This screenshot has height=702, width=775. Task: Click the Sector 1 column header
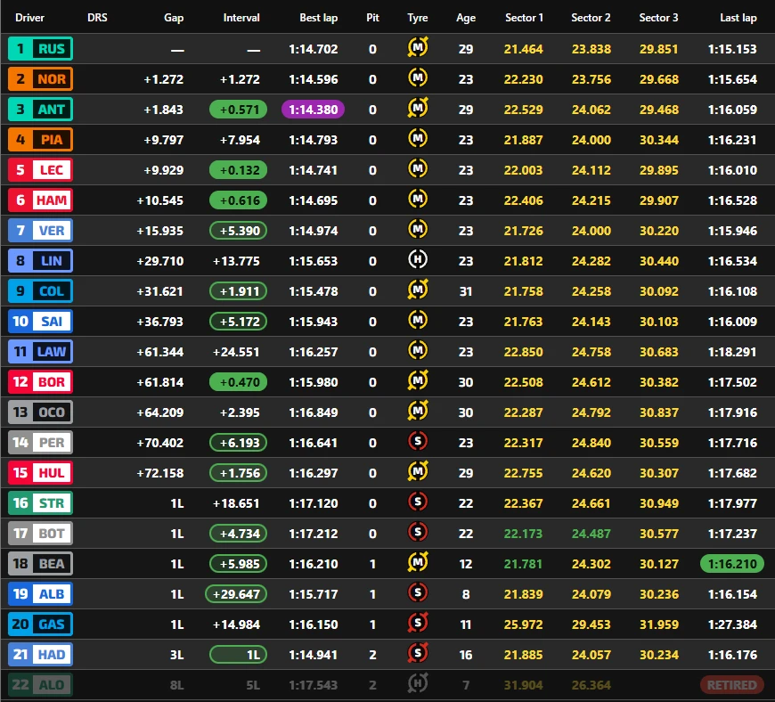click(x=524, y=18)
